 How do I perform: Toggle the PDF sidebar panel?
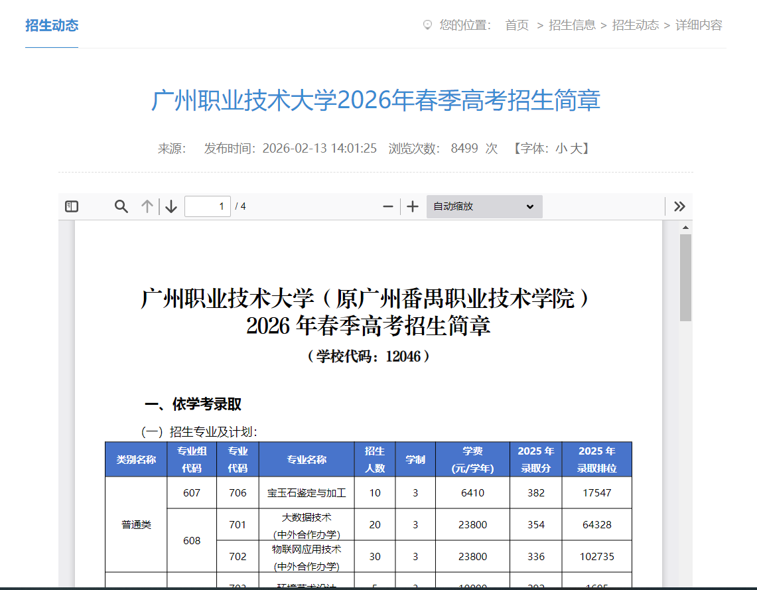pyautogui.click(x=70, y=206)
